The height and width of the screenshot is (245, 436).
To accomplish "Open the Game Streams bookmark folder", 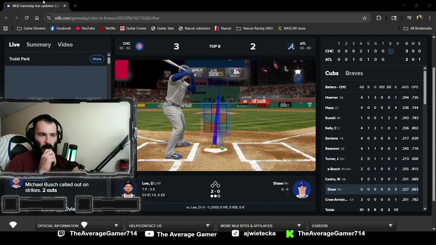I will pos(31,28).
